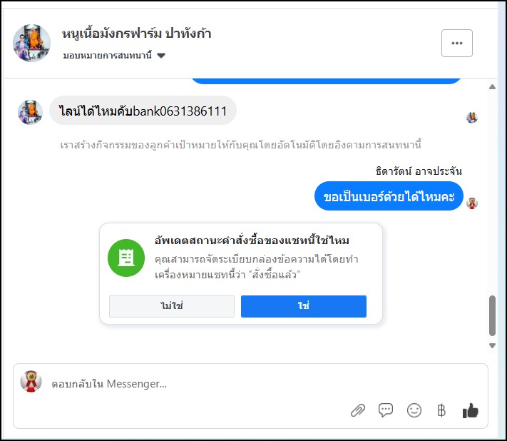This screenshot has width=507, height=441.
Task: Click the scrollbar down arrow
Action: click(492, 345)
